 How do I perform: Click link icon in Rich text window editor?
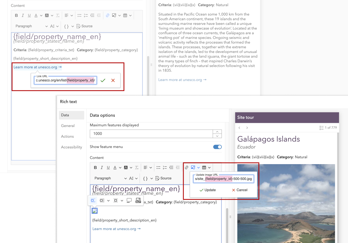[187, 168]
